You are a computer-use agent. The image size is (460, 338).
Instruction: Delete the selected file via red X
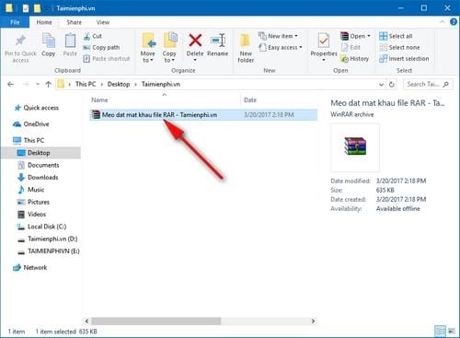[195, 47]
